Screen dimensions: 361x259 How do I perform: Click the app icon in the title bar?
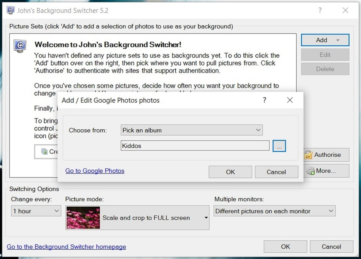(11, 11)
